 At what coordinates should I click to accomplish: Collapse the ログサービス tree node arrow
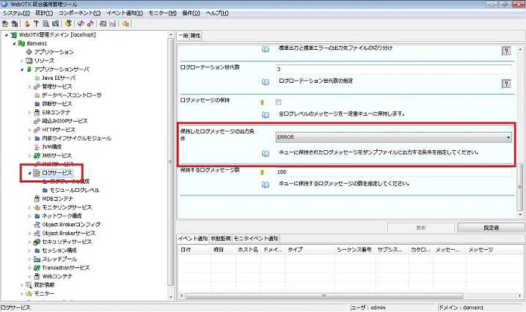click(x=29, y=173)
